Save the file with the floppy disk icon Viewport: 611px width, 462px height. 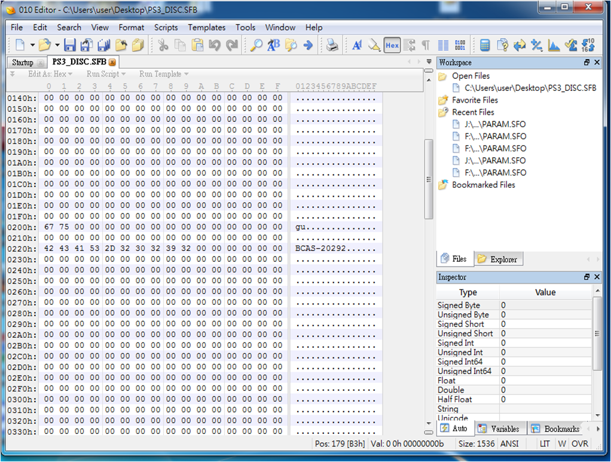(x=70, y=45)
